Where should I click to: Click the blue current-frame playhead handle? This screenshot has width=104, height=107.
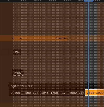(x=88, y=1)
